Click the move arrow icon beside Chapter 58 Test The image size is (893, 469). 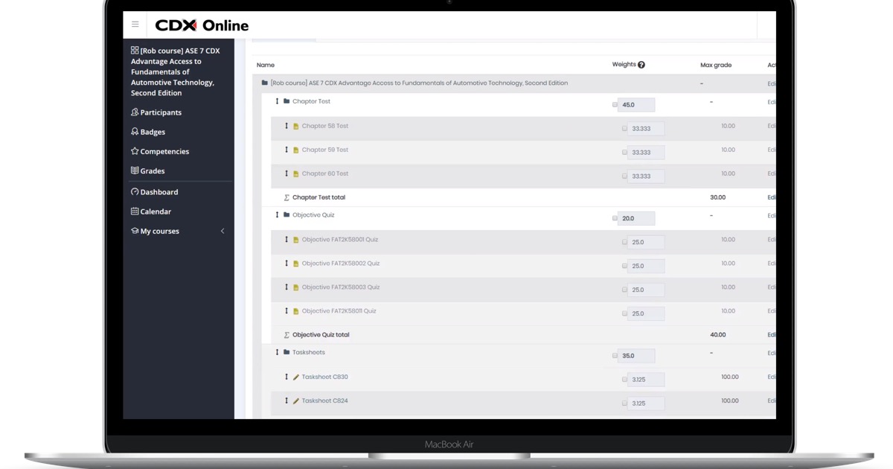(x=287, y=126)
